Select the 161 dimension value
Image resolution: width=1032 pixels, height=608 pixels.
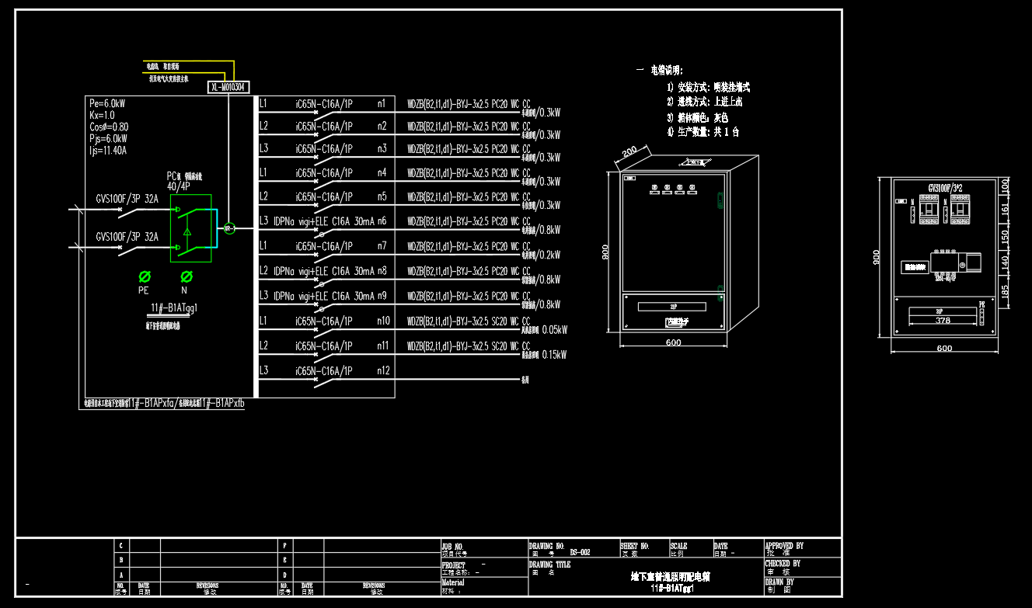[x=1005, y=209]
